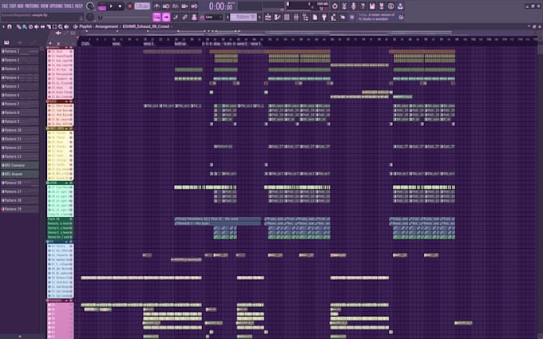The image size is (543, 339).
Task: Click the tempo display
Action: (x=142, y=6)
